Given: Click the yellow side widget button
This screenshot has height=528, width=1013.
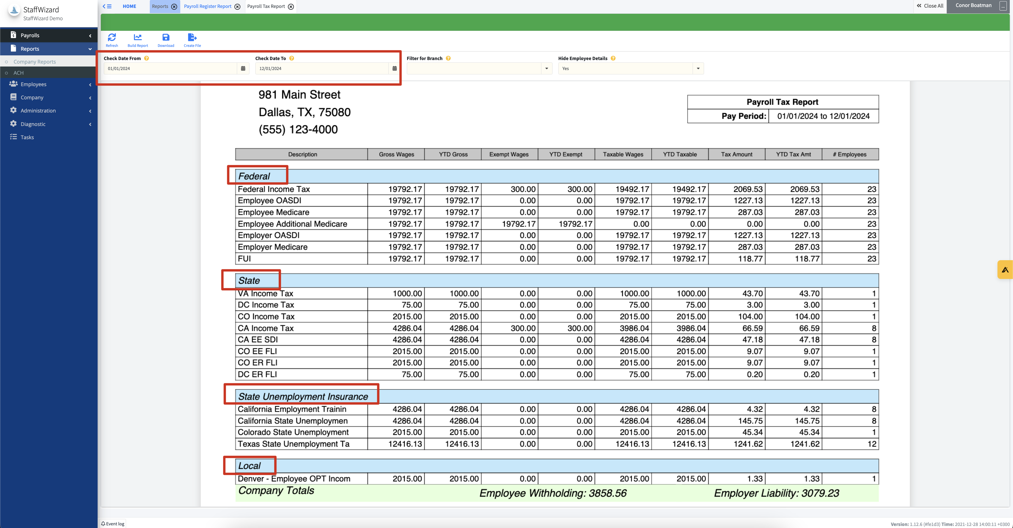Looking at the screenshot, I should point(1005,270).
